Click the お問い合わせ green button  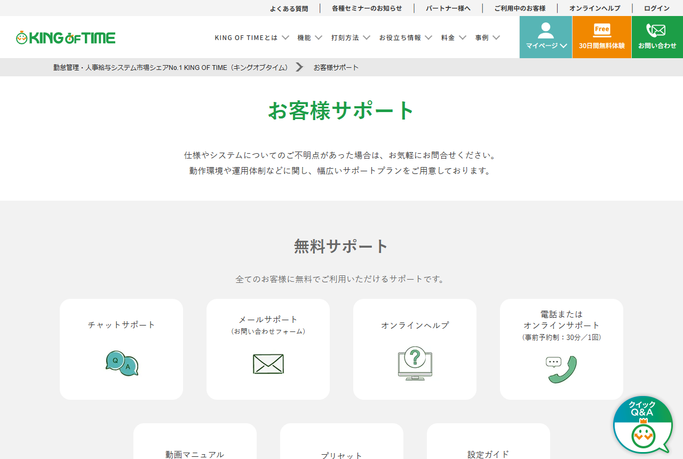[657, 37]
